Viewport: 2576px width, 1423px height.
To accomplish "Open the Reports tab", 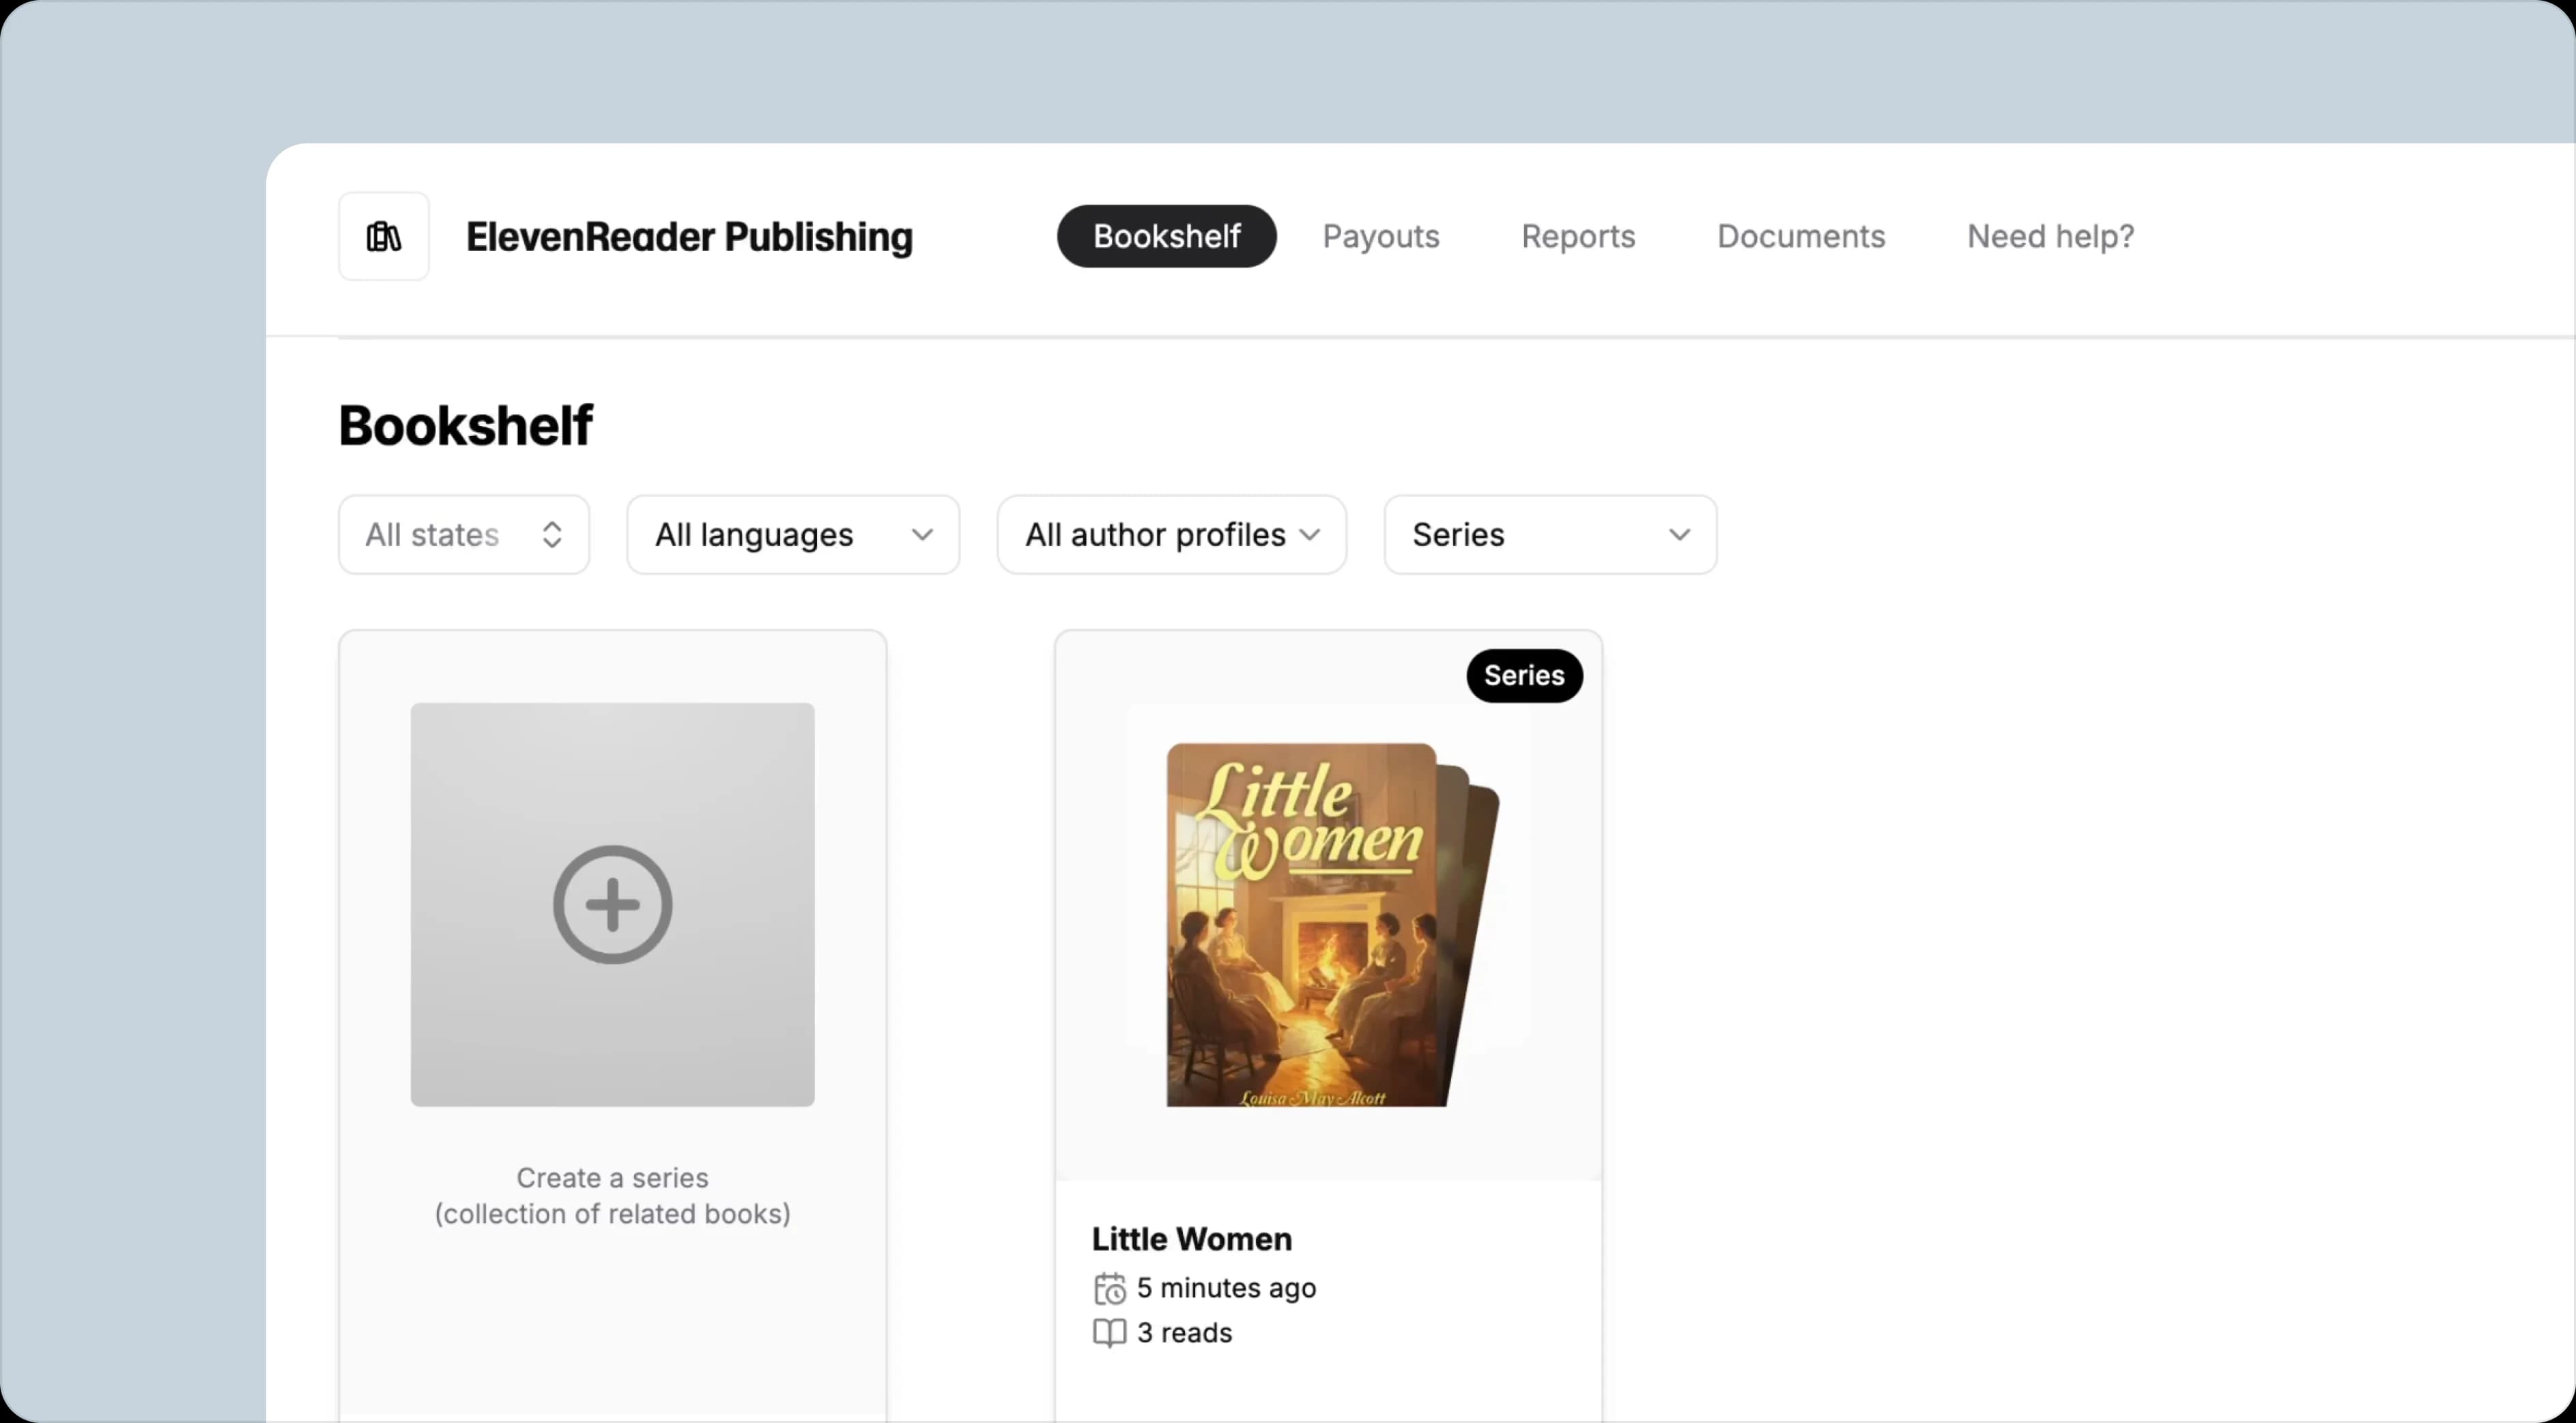I will point(1578,237).
